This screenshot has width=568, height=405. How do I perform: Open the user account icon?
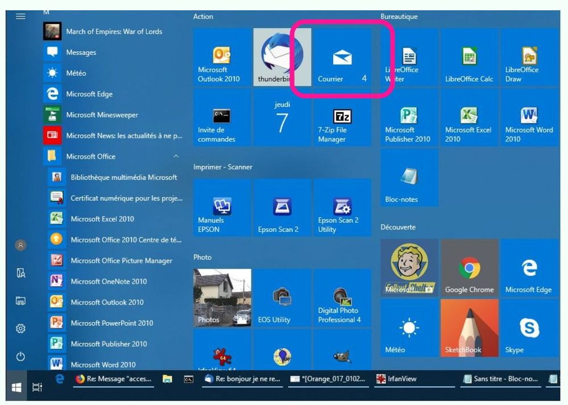click(x=20, y=245)
